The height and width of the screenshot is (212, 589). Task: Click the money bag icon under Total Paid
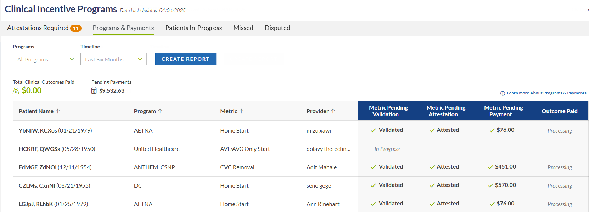point(16,91)
